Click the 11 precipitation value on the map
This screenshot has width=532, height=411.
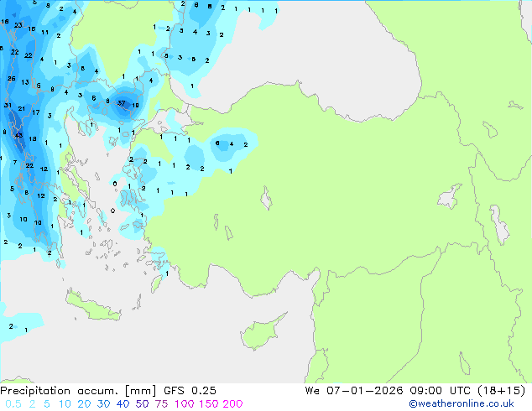44,32
